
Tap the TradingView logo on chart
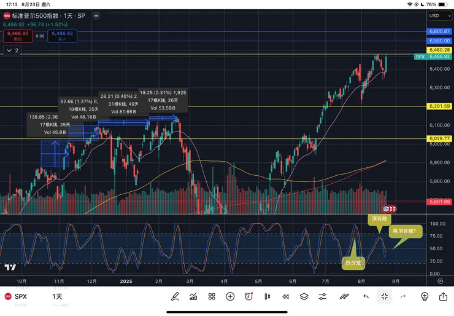10,267
